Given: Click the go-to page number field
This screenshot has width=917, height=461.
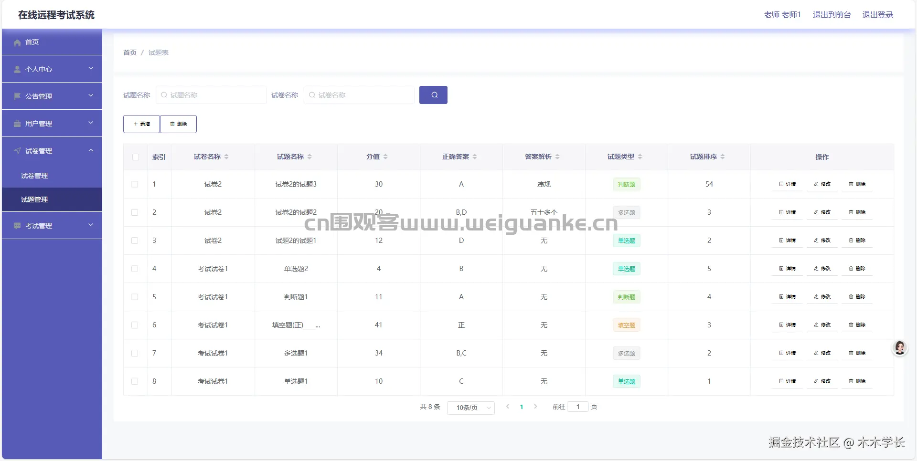Looking at the screenshot, I should 578,407.
